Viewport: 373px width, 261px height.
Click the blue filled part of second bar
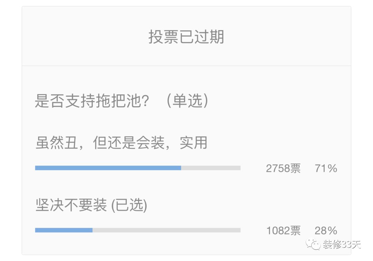(x=64, y=230)
